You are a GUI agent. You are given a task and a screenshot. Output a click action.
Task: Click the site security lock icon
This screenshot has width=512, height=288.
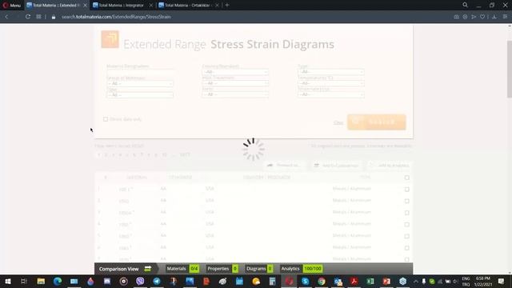[x=54, y=17]
